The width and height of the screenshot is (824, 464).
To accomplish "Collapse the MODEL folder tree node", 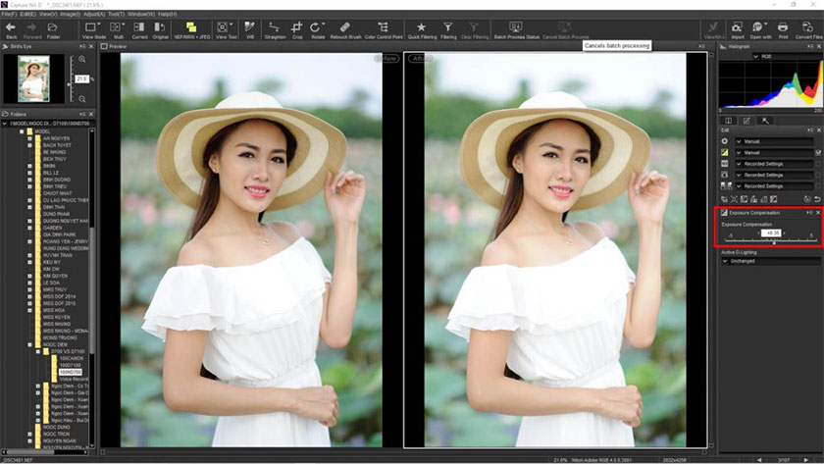I will (x=22, y=131).
